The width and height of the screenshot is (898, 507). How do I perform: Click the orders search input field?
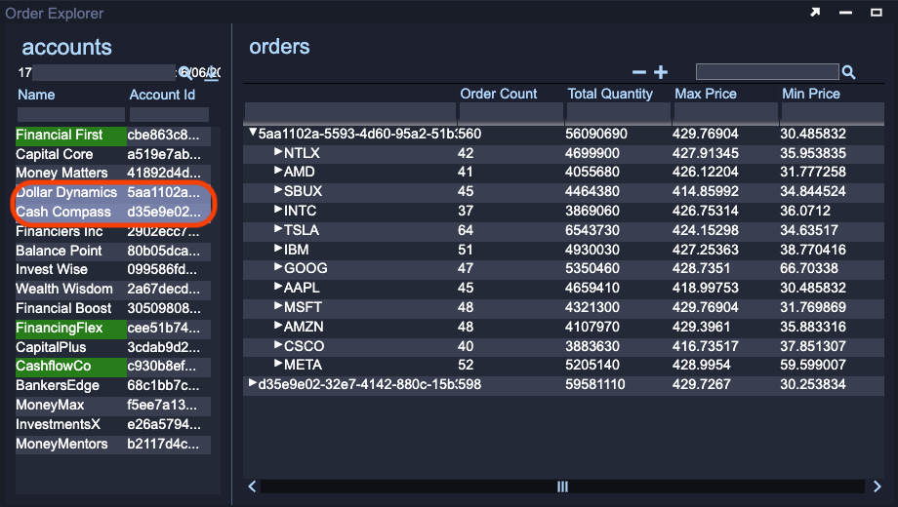click(x=766, y=72)
